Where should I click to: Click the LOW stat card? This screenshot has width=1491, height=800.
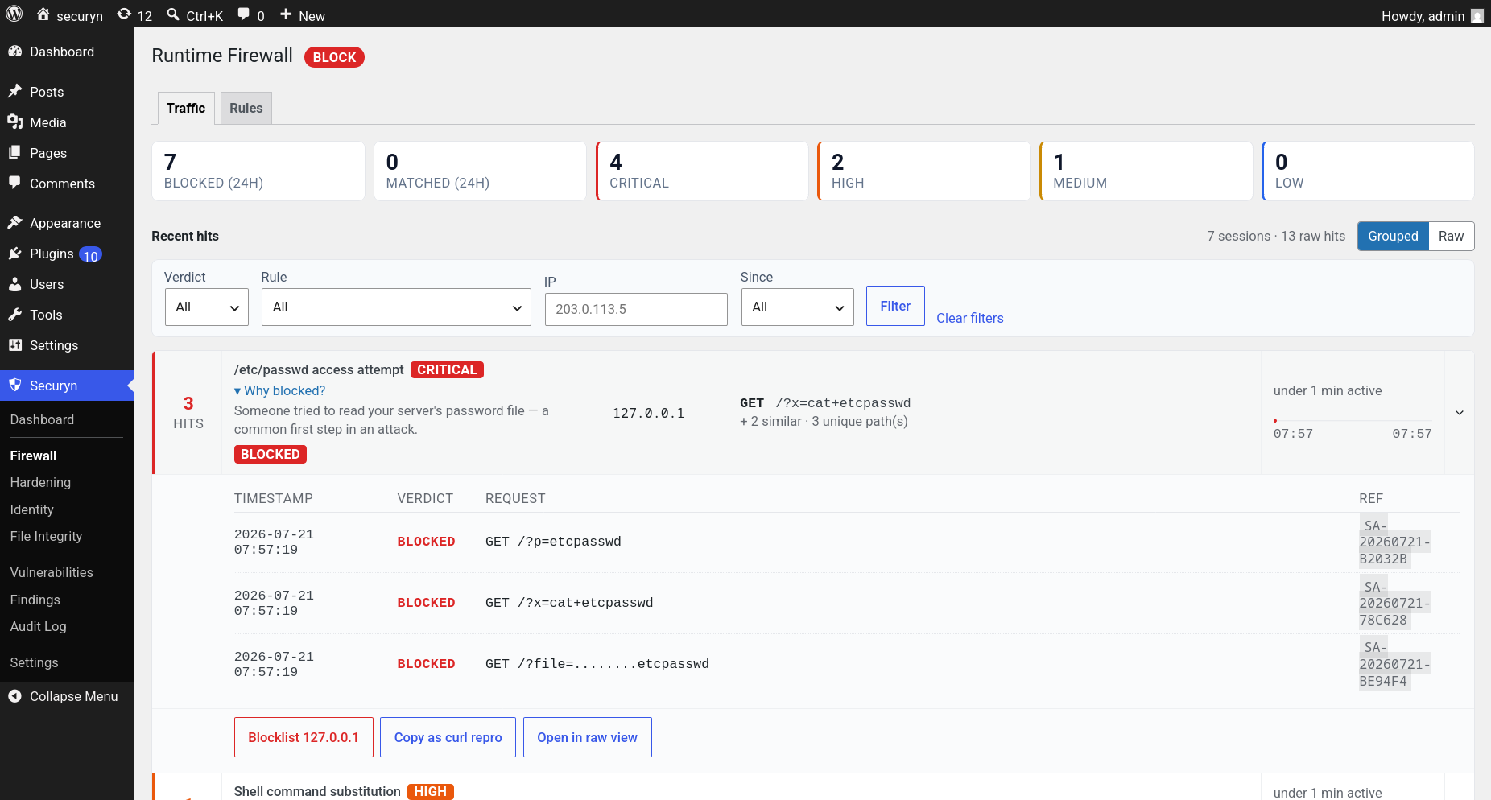(x=1368, y=171)
